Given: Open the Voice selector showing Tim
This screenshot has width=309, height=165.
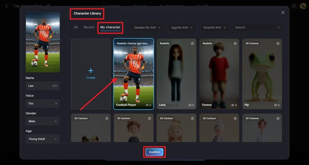Looking at the screenshot, I should coord(43,103).
